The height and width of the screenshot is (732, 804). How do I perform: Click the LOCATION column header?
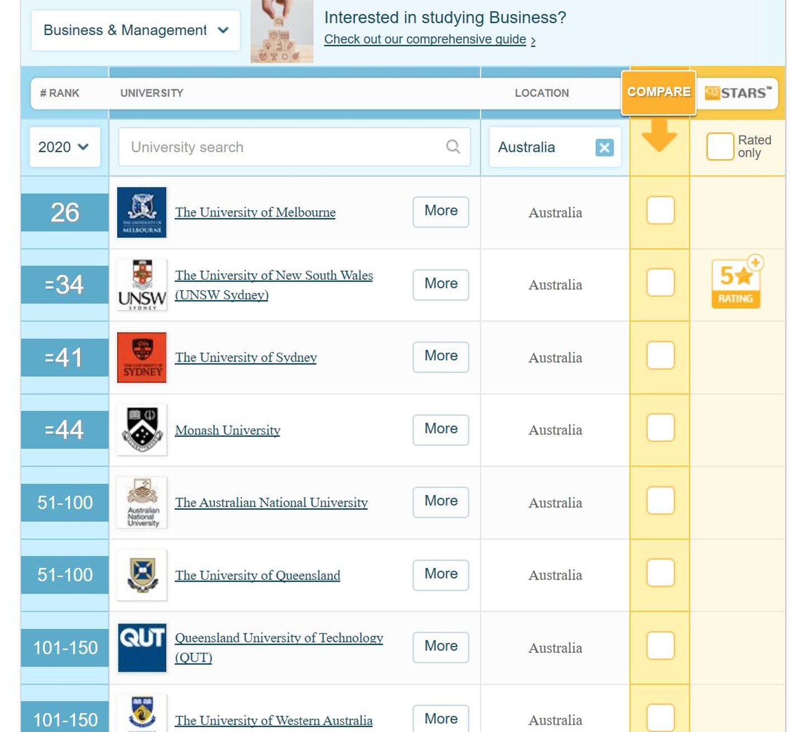[542, 93]
